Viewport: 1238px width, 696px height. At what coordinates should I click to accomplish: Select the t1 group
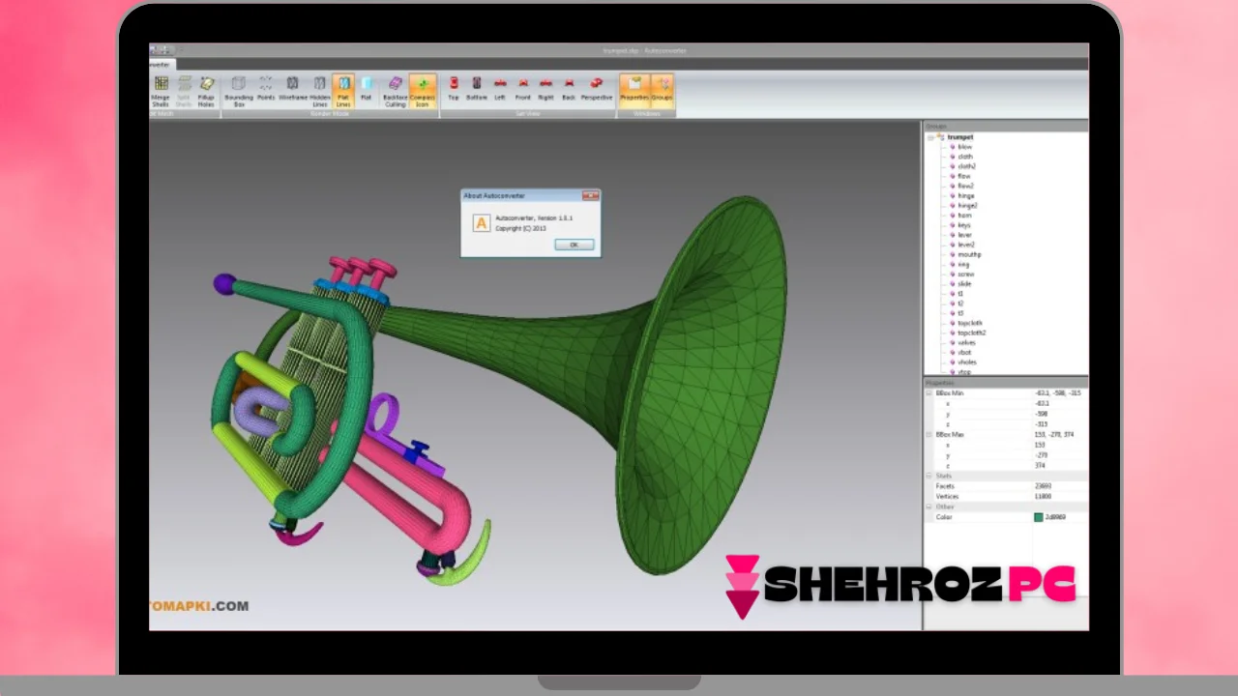coord(960,294)
